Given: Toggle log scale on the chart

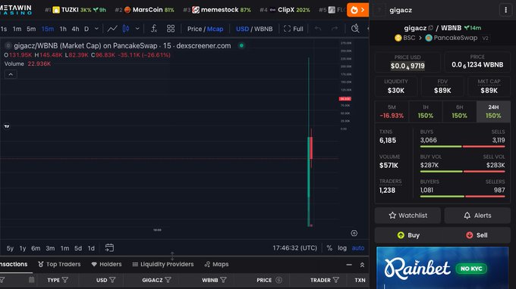Looking at the screenshot, I should (342, 248).
